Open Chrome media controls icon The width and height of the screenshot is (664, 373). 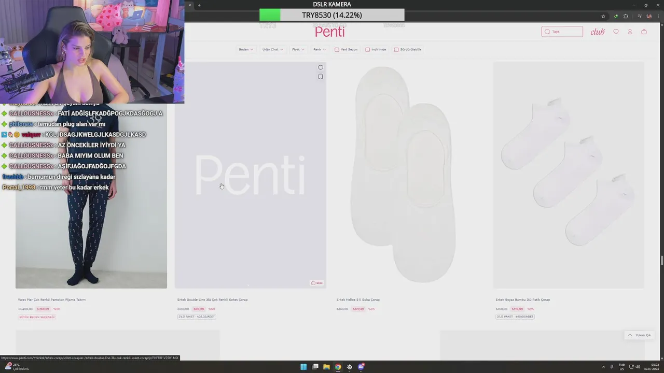pos(640,16)
